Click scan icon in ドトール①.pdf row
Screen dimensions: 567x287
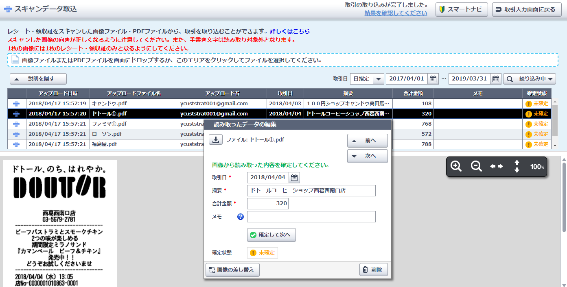[x=17, y=114]
